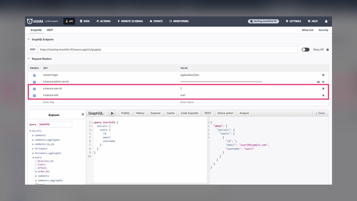Click the notifications bell icon

pos(326,21)
